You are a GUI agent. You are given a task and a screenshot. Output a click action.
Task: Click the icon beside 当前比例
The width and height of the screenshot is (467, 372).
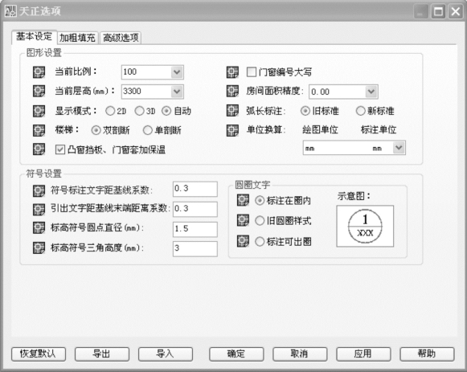pos(39,72)
